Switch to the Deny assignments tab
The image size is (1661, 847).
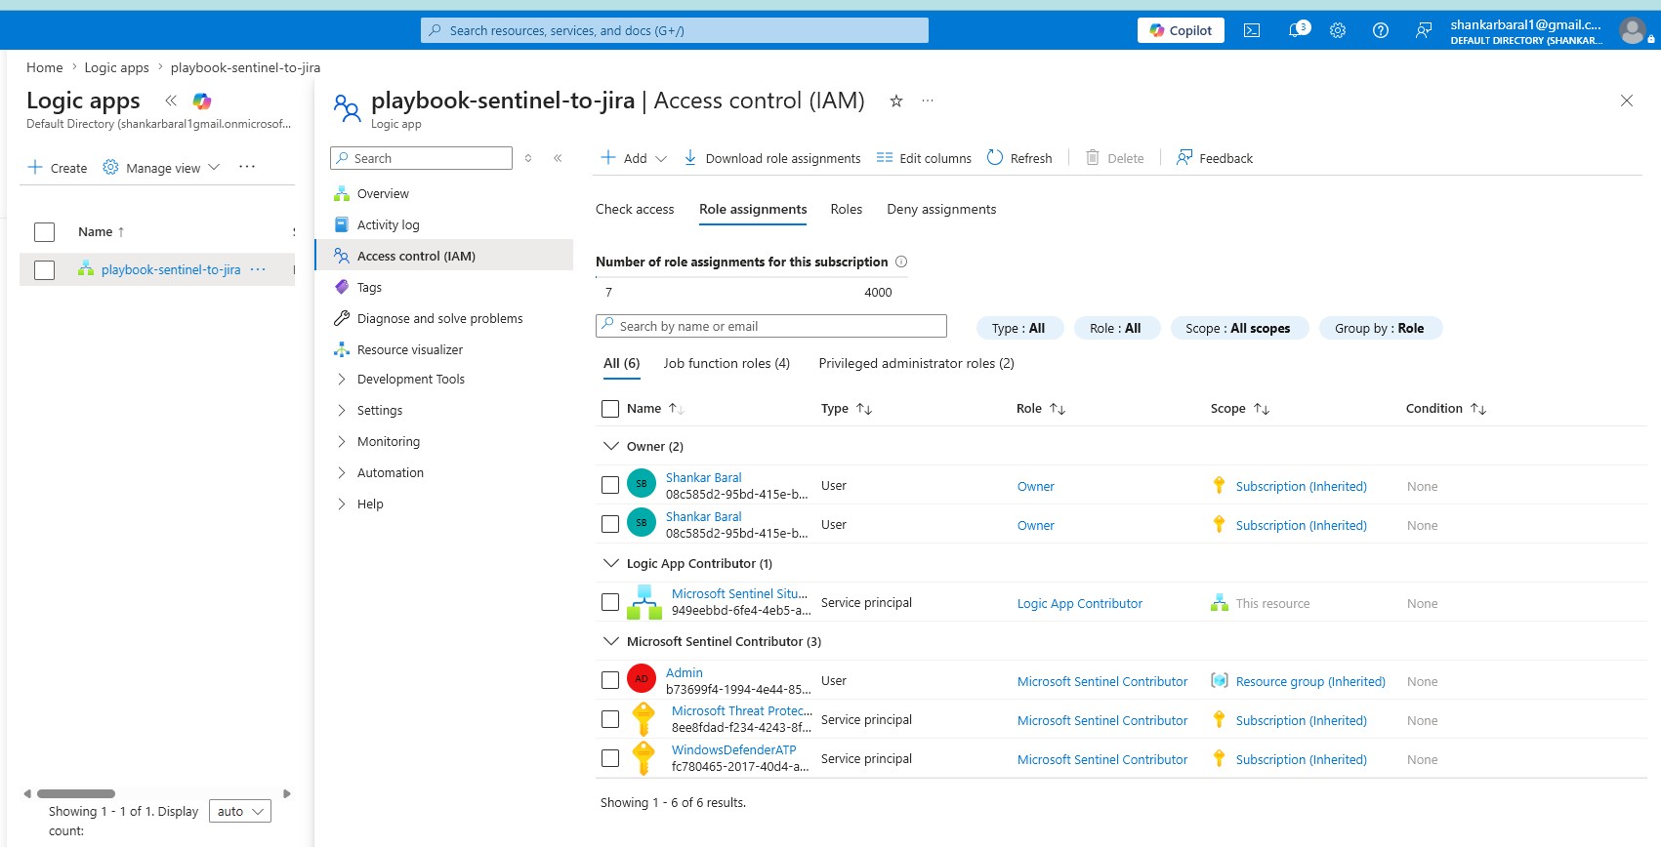tap(941, 209)
